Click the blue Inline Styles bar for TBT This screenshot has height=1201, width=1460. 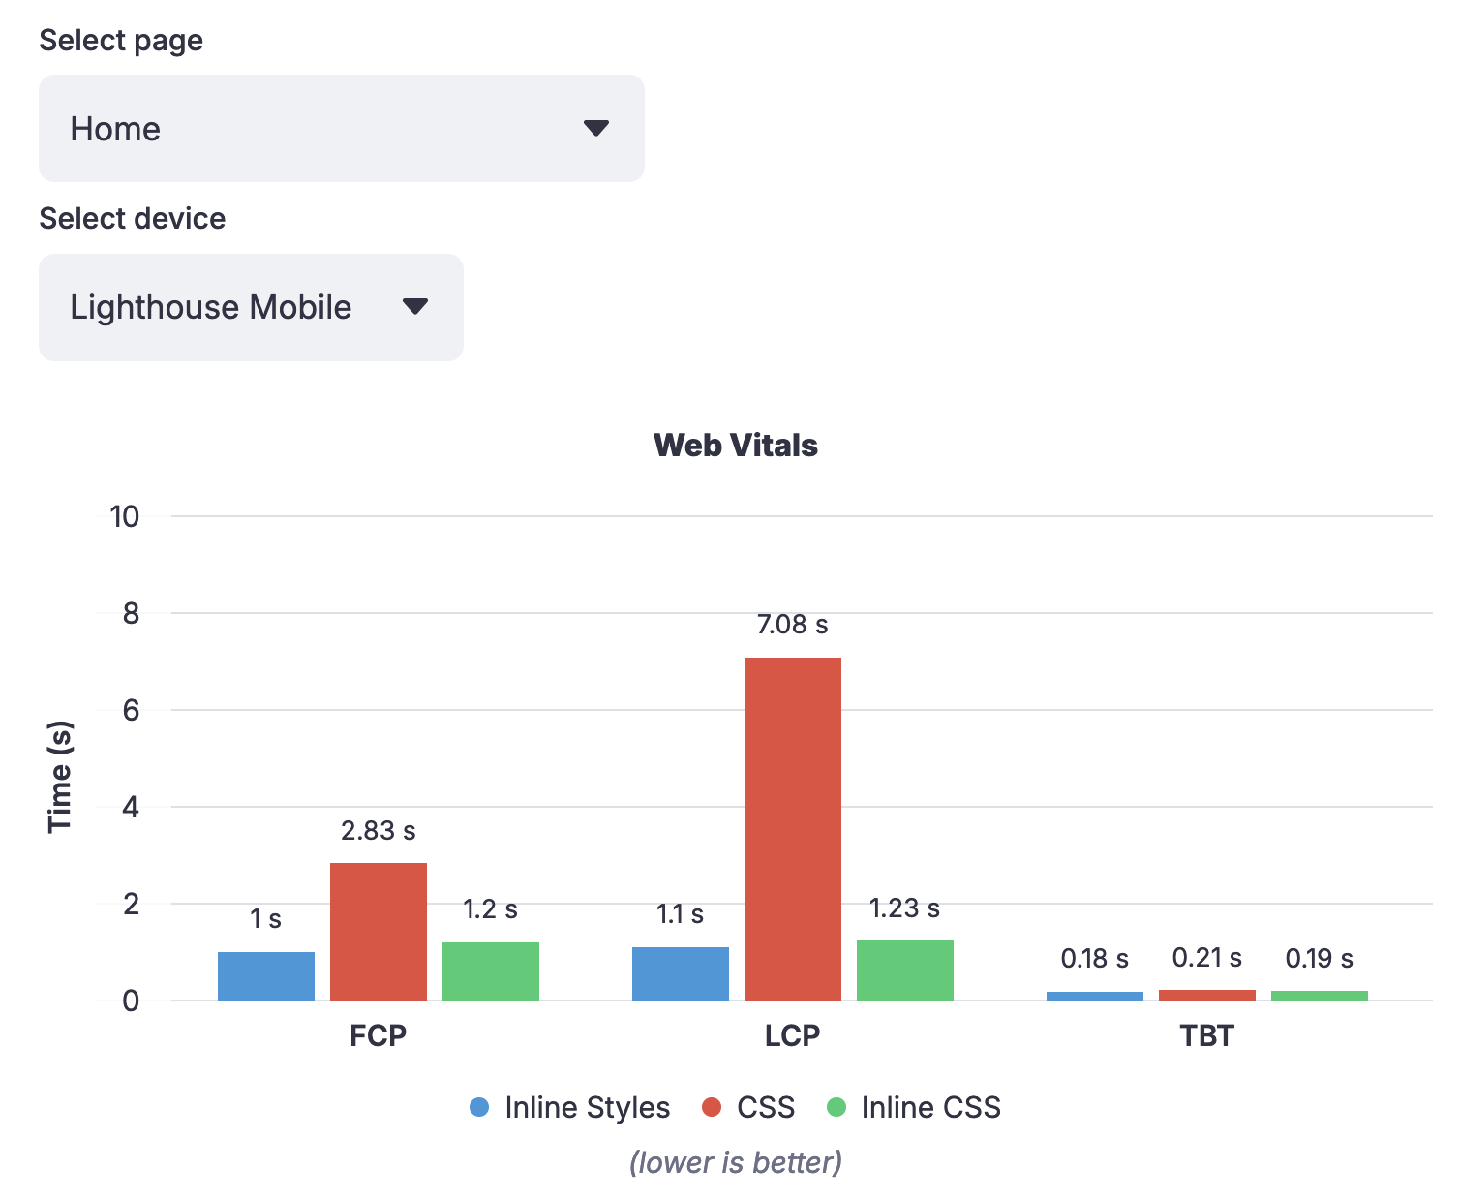(1095, 996)
